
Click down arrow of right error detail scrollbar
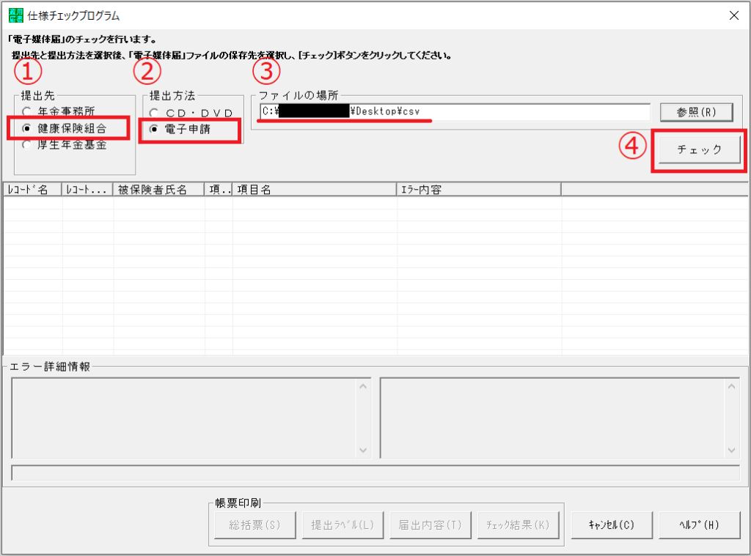tap(731, 451)
